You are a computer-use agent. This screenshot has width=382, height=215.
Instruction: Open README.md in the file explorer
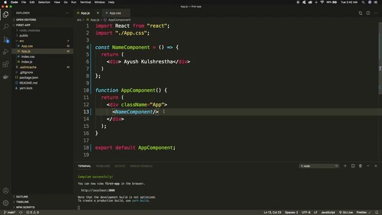coord(28,83)
